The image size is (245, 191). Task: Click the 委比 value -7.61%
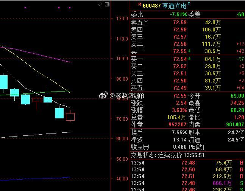point(178,15)
